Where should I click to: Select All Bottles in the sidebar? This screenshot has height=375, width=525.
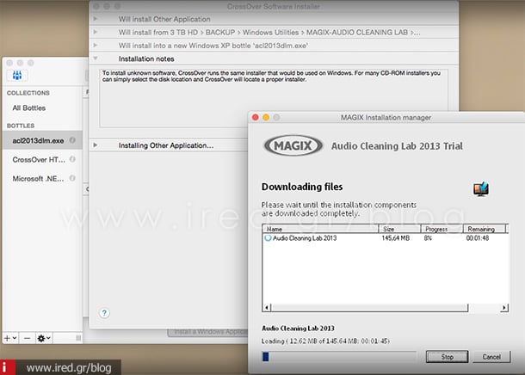click(28, 108)
